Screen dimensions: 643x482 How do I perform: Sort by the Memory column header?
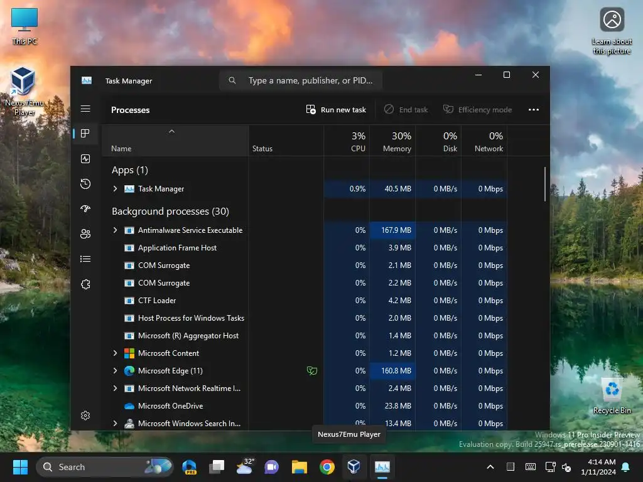(x=392, y=141)
